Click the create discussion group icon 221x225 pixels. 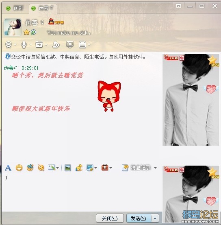tap(56, 44)
